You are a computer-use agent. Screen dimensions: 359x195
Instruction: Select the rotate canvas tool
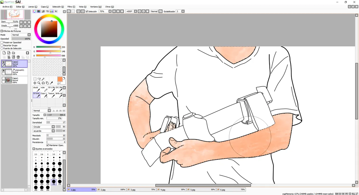pos(43,83)
